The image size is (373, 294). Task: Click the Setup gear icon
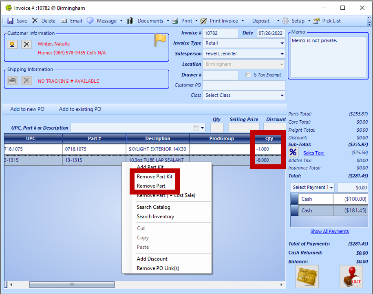[x=285, y=21]
